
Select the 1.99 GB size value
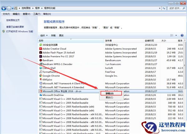(x=171, y=56)
